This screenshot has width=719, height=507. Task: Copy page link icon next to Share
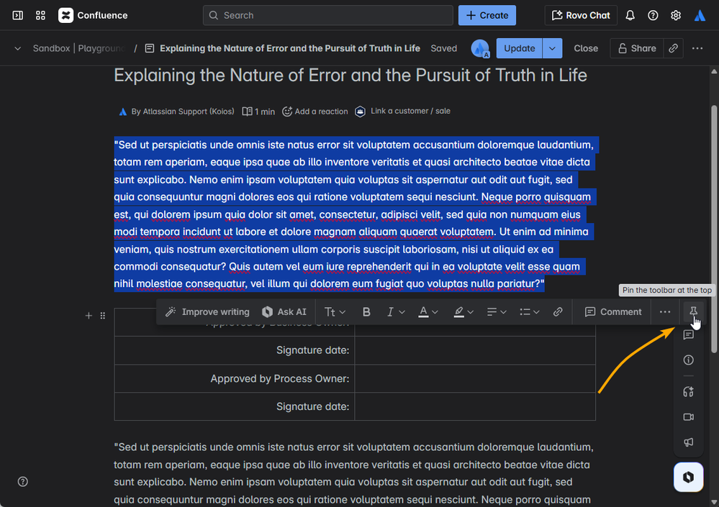pyautogui.click(x=673, y=48)
